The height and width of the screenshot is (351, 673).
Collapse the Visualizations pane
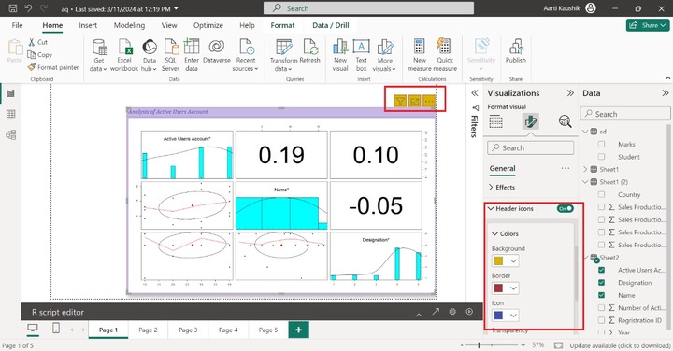570,93
